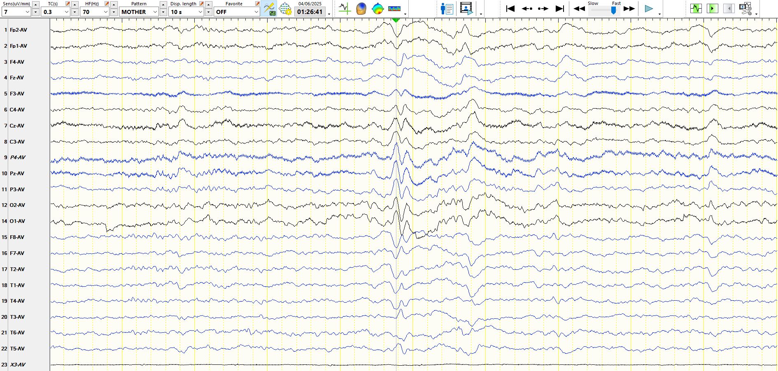Step the TC(s) value down
778x371 pixels.
click(75, 12)
